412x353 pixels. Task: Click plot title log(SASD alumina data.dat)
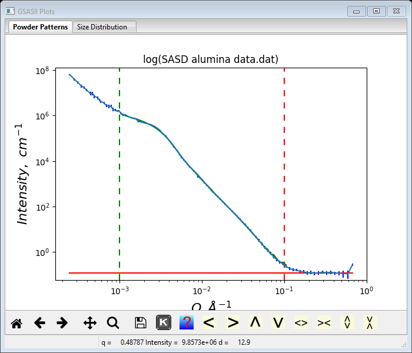(211, 59)
